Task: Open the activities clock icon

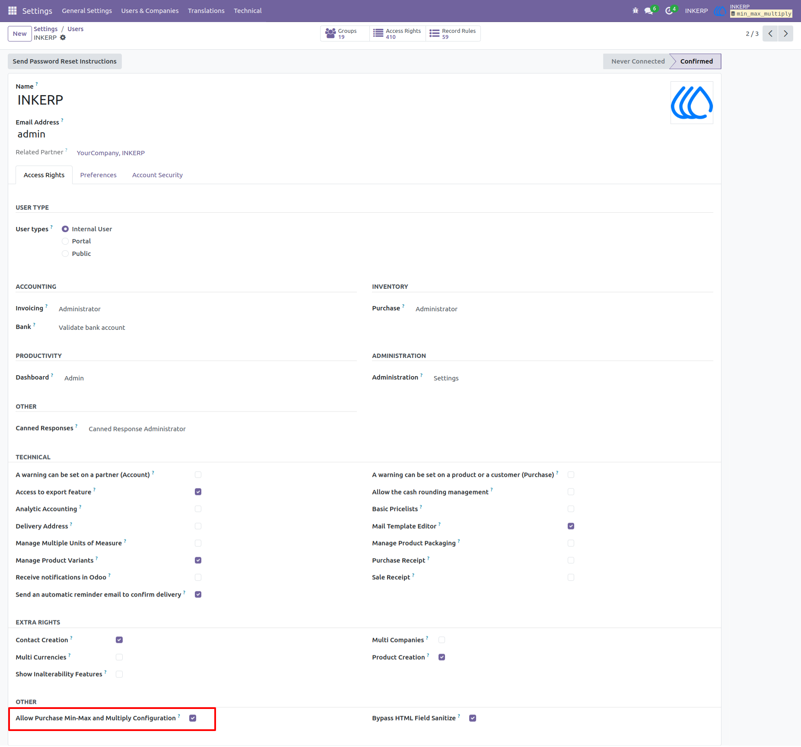Action: [670, 10]
